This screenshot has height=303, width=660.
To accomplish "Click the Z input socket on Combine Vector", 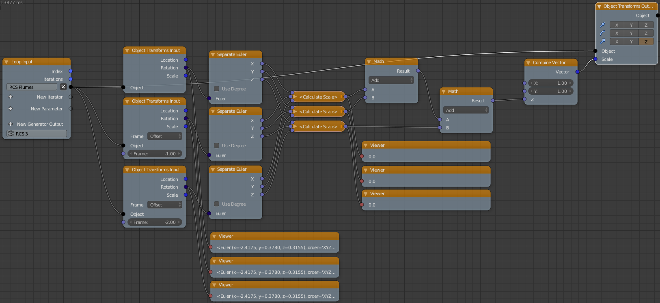I will coord(524,99).
